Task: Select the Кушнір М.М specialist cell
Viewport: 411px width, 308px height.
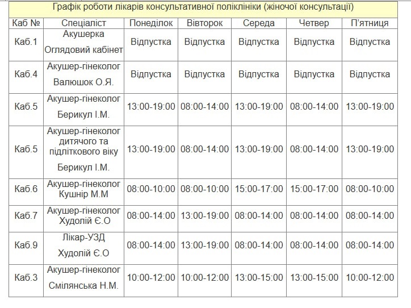Action: point(83,189)
